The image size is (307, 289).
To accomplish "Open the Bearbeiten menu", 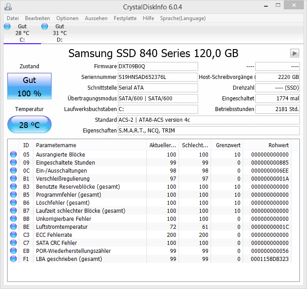I will point(37,18).
